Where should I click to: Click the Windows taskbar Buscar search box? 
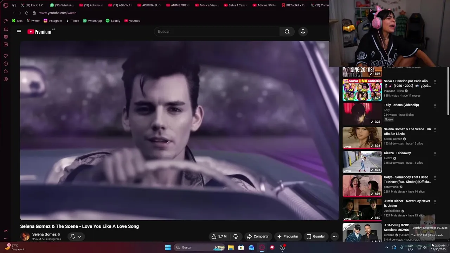[x=200, y=247]
